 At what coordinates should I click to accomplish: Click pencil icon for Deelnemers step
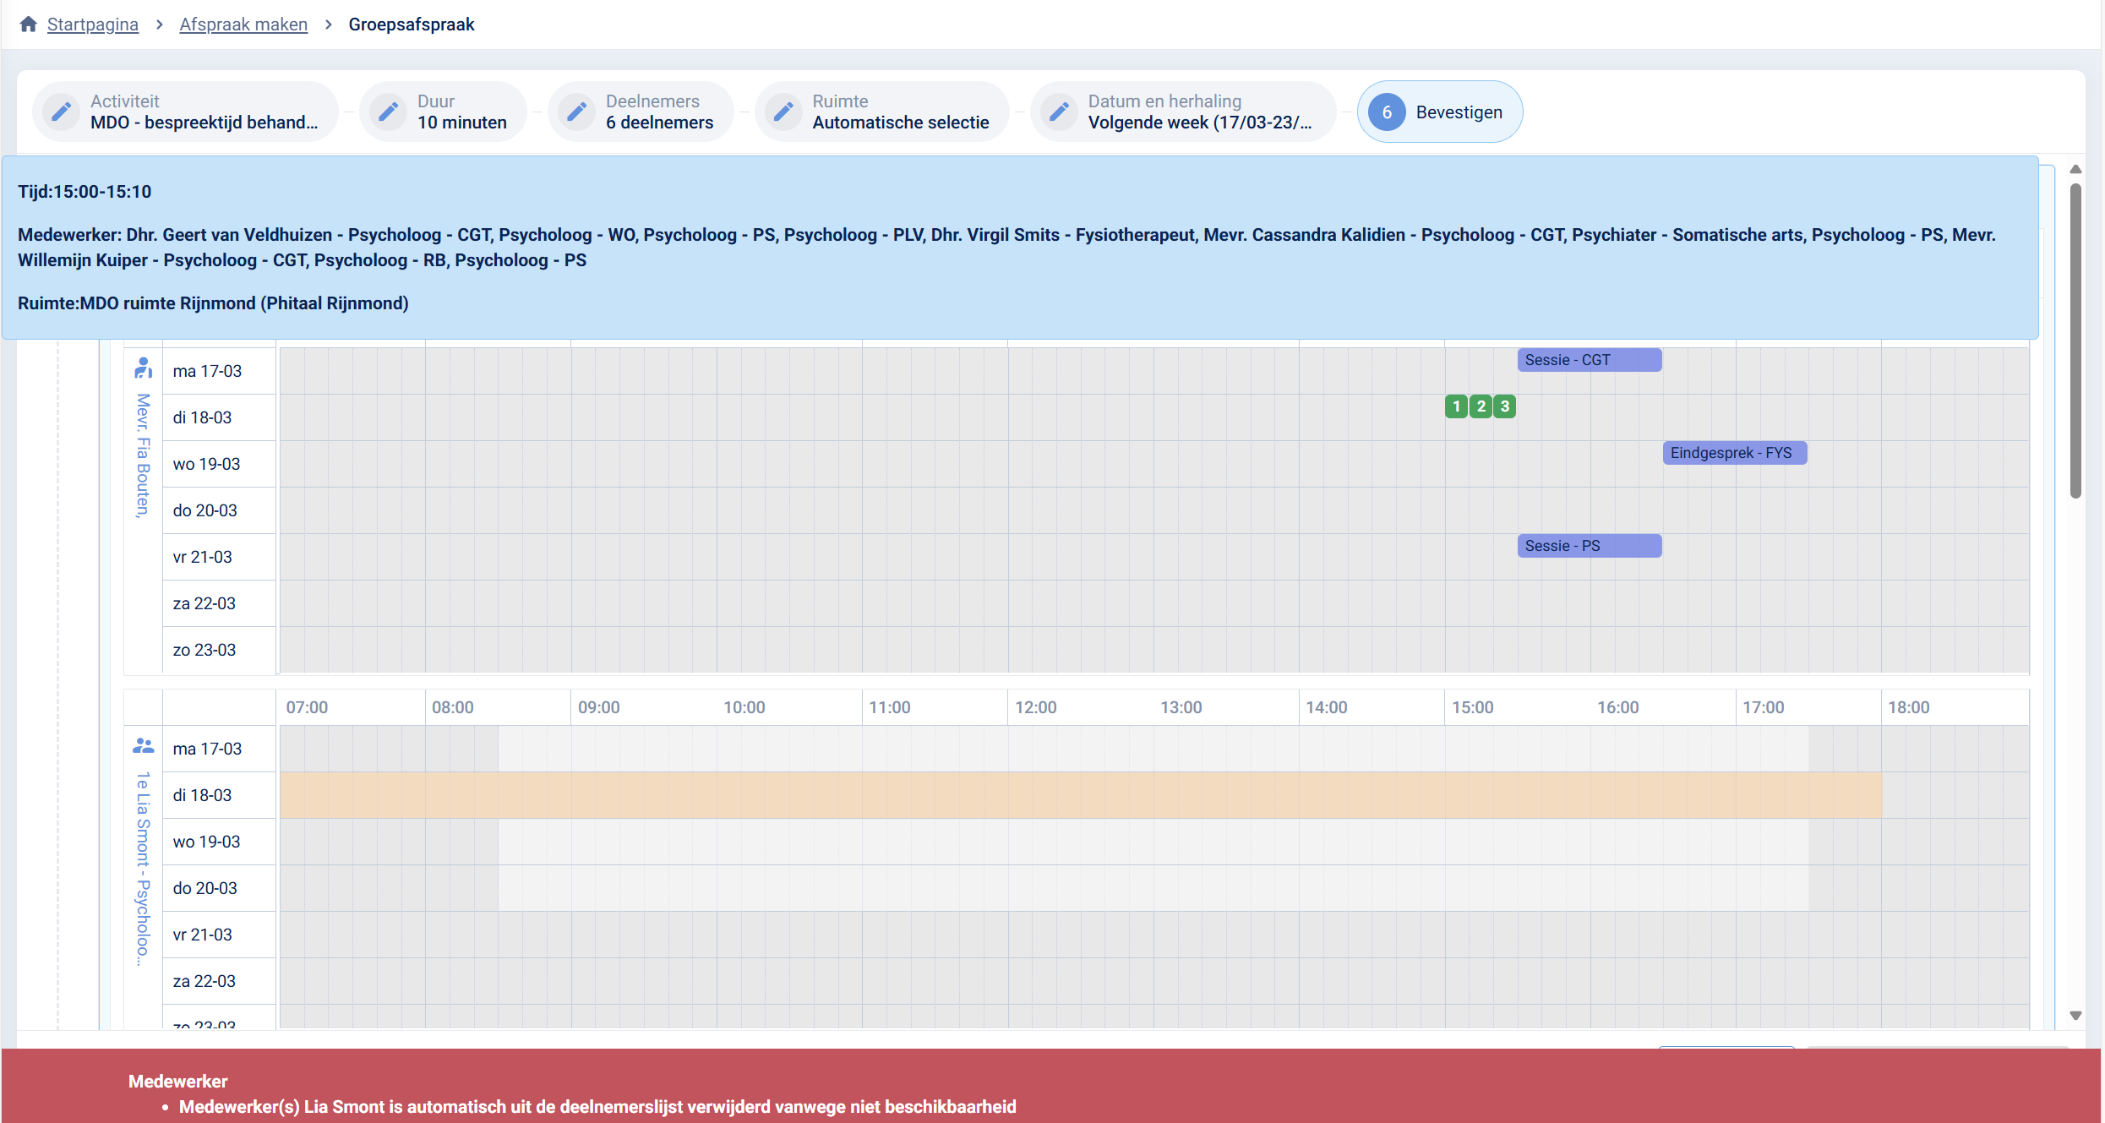[576, 112]
